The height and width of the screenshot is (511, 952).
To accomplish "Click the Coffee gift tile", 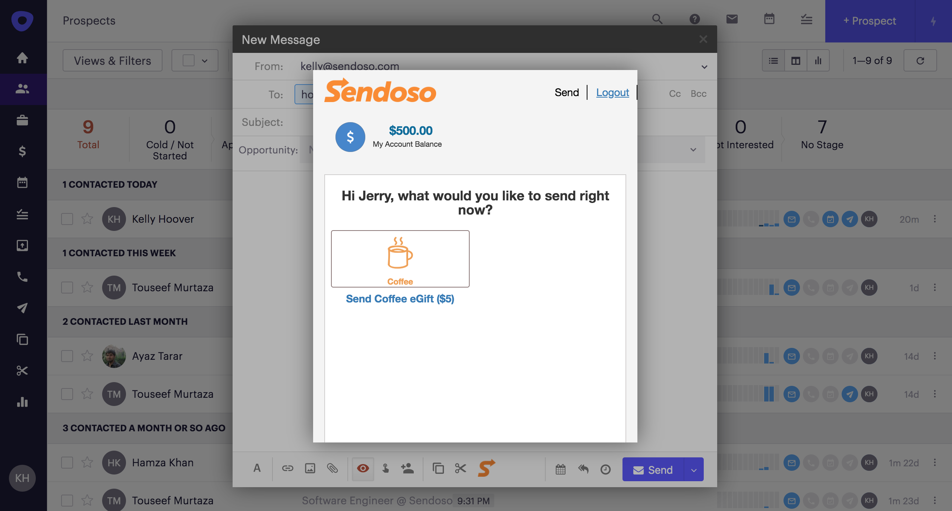I will coord(400,258).
